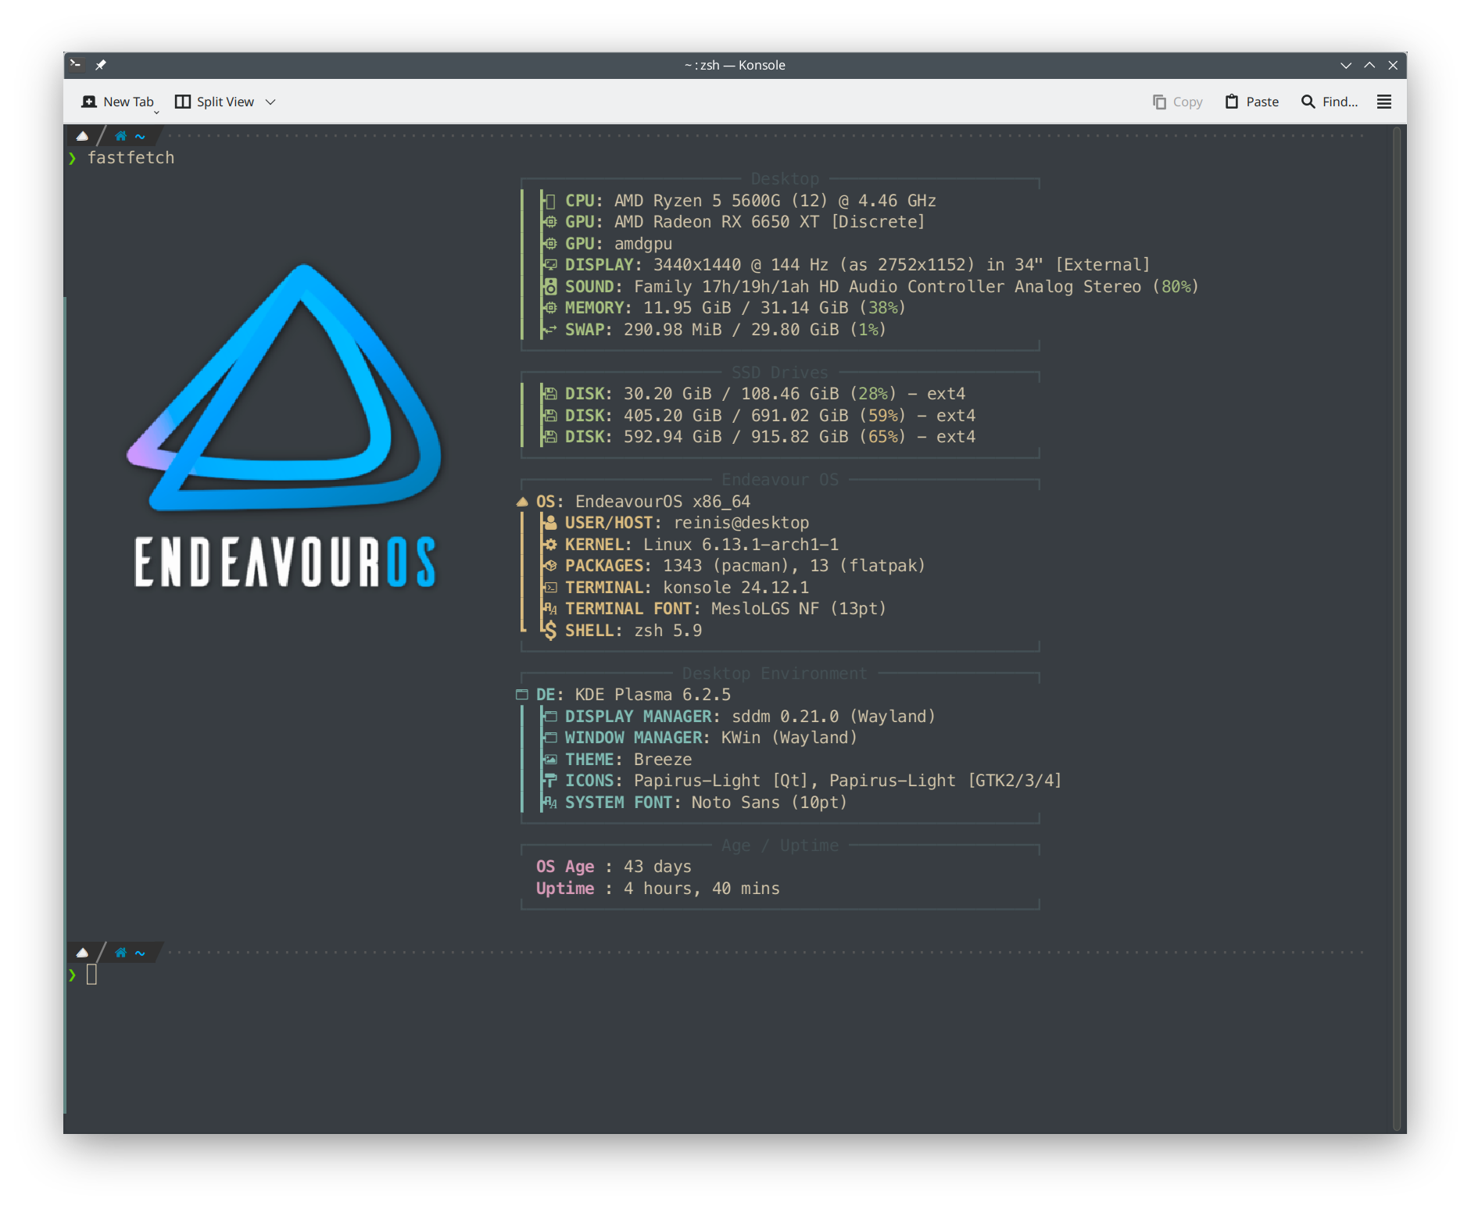1471x1209 pixels.
Task: Click the SOUND Audio Controller line
Action: pyautogui.click(x=870, y=287)
